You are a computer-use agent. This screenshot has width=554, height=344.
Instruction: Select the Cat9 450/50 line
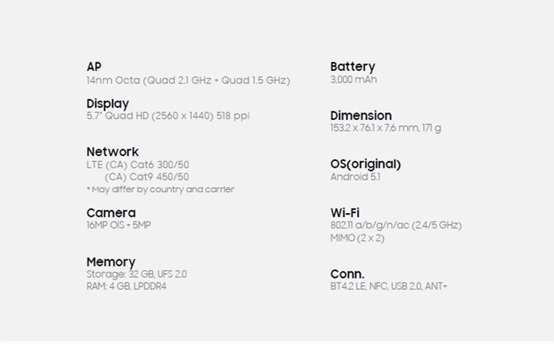tap(146, 177)
